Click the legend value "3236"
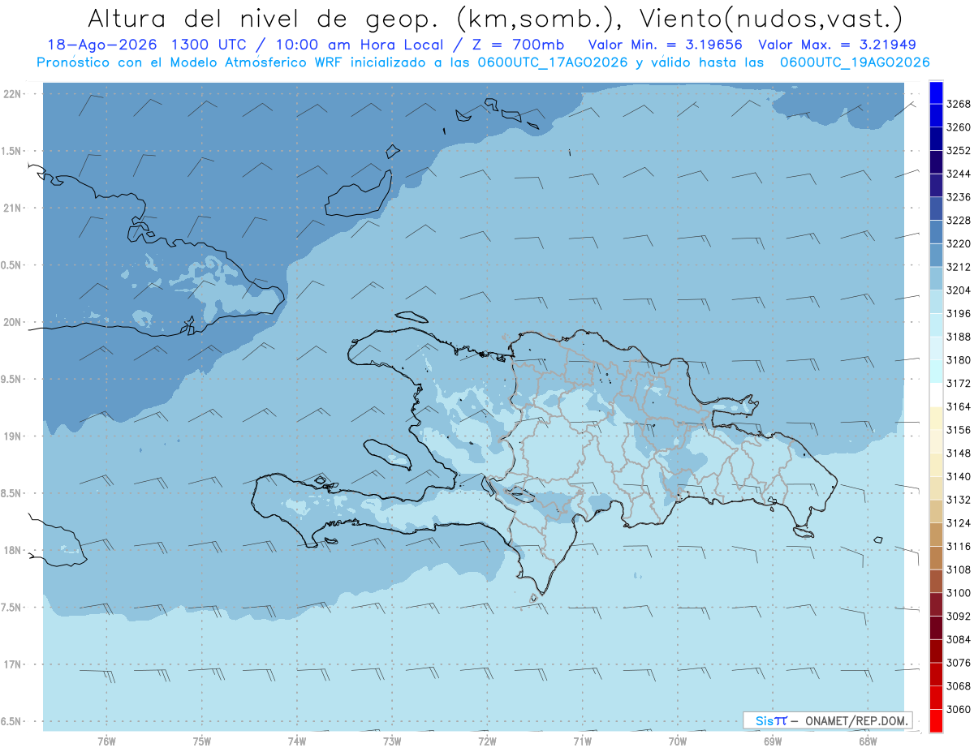The height and width of the screenshot is (752, 974). click(959, 197)
